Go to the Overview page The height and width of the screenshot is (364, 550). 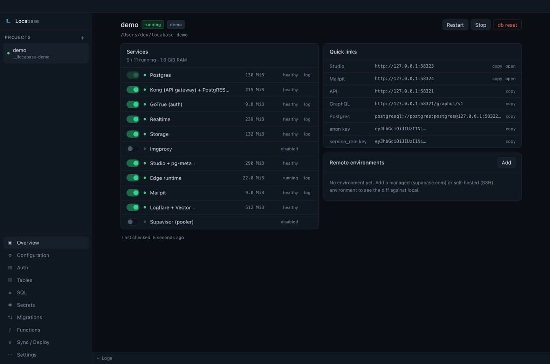pyautogui.click(x=46, y=243)
